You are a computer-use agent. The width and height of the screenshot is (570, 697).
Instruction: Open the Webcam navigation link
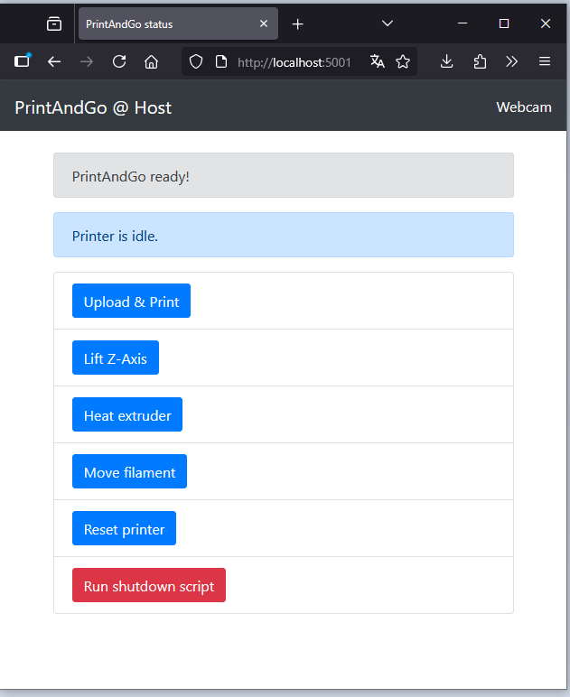pyautogui.click(x=524, y=107)
